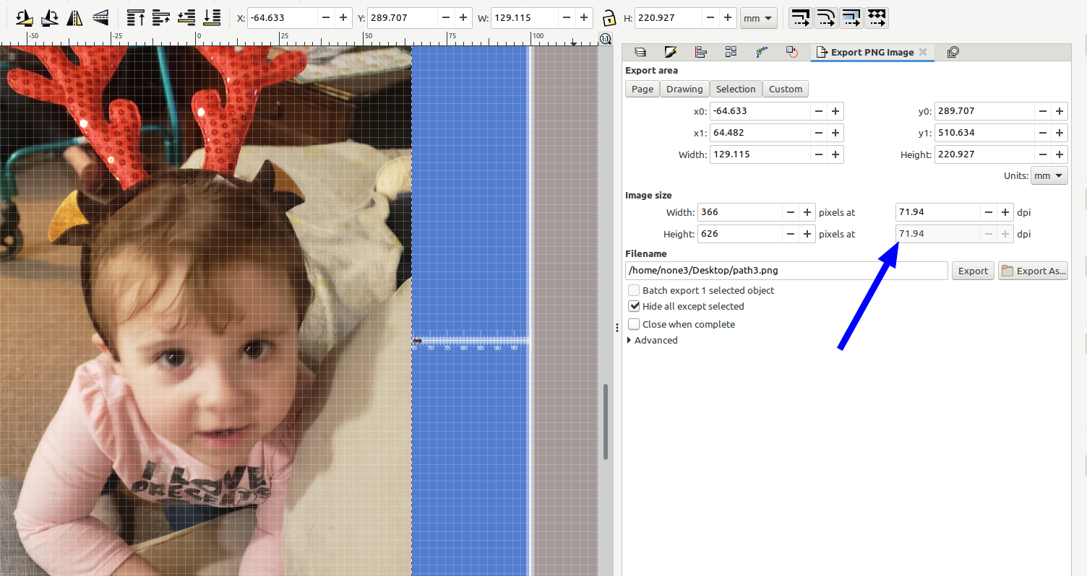1087x576 pixels.
Task: Open the Arrange grid dock tab
Action: click(731, 52)
